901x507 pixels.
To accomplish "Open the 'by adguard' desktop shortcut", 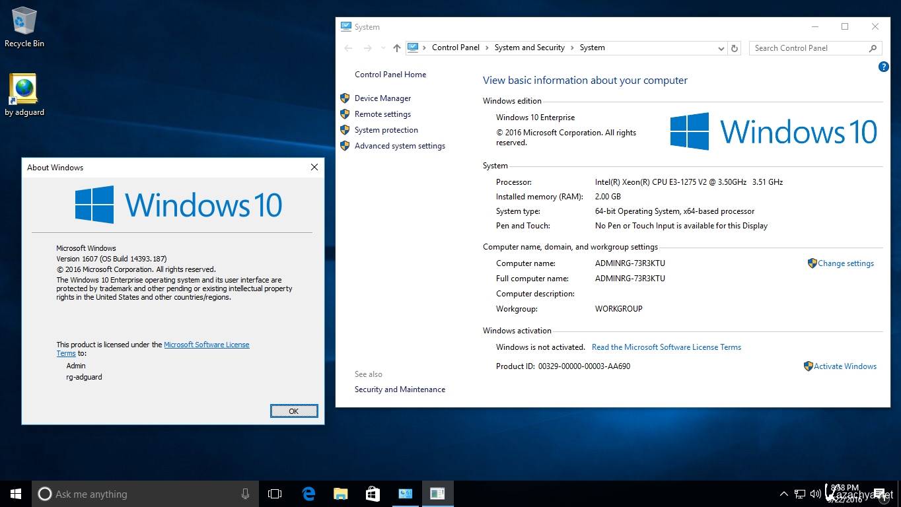I will coord(24,94).
